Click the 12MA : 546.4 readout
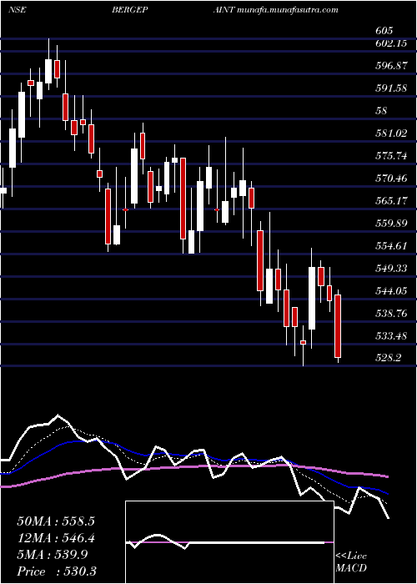 tap(56, 538)
